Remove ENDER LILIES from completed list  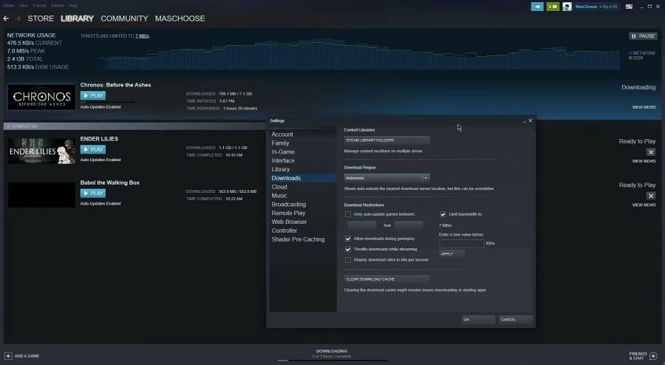(x=650, y=152)
